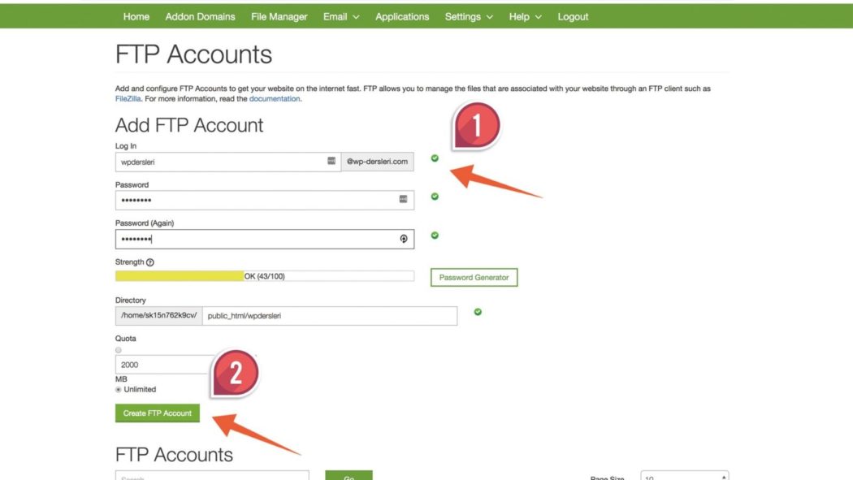
Task: Click into the Directory path input field
Action: click(x=329, y=316)
